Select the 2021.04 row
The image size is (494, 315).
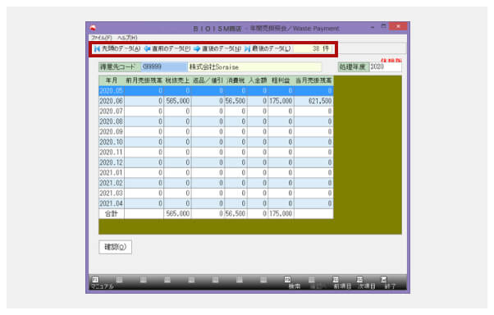[x=216, y=203]
